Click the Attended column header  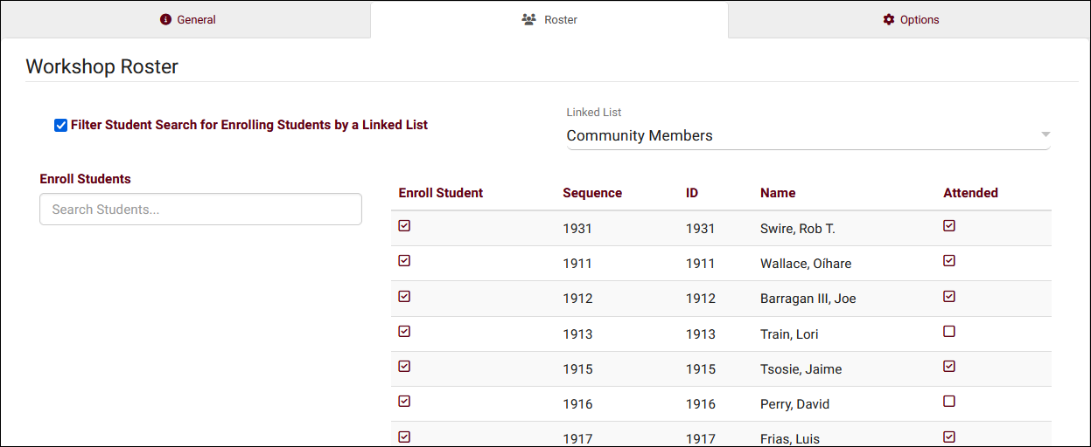point(970,193)
